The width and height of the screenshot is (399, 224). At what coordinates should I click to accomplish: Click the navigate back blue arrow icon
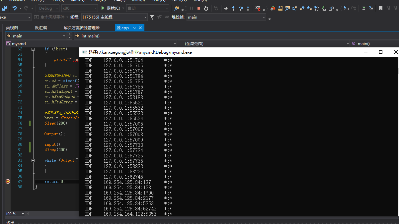coord(302,8)
